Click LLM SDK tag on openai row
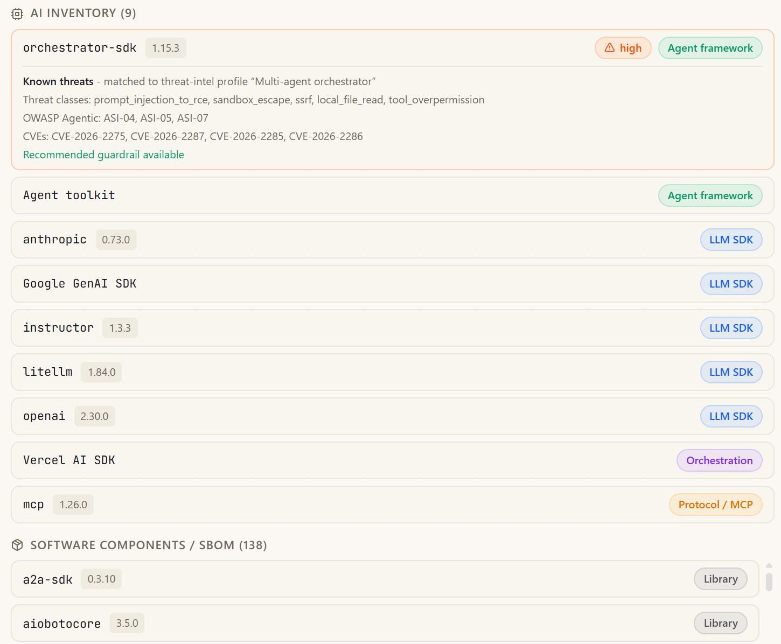 pyautogui.click(x=731, y=416)
